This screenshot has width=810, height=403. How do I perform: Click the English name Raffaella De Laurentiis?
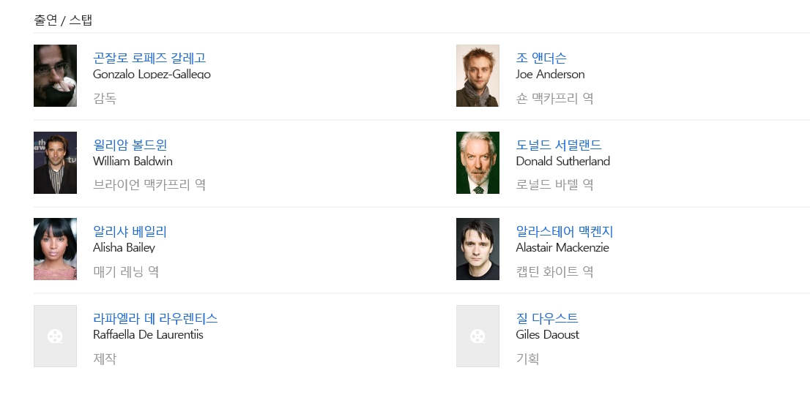(x=148, y=335)
